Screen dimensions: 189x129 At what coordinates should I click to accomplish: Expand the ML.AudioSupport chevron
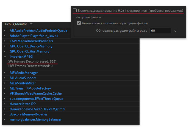(x=4, y=78)
